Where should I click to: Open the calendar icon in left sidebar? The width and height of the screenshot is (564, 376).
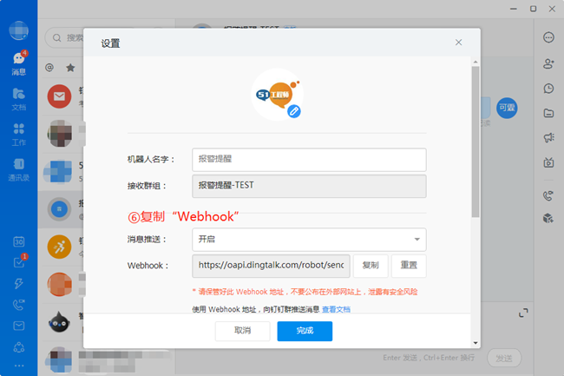(x=19, y=241)
